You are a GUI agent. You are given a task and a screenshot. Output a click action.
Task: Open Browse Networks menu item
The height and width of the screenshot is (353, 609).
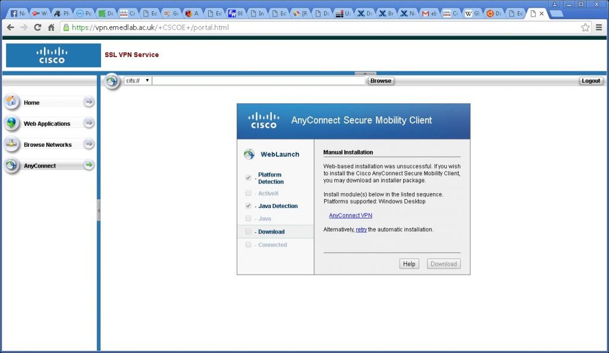48,144
